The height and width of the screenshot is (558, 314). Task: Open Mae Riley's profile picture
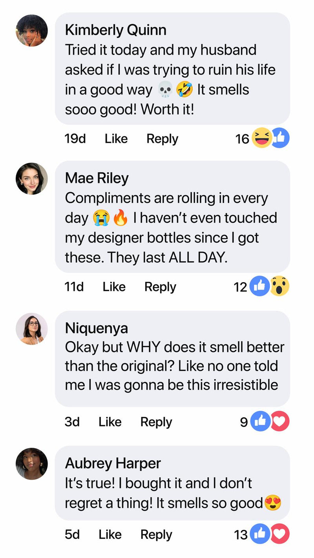point(32,179)
